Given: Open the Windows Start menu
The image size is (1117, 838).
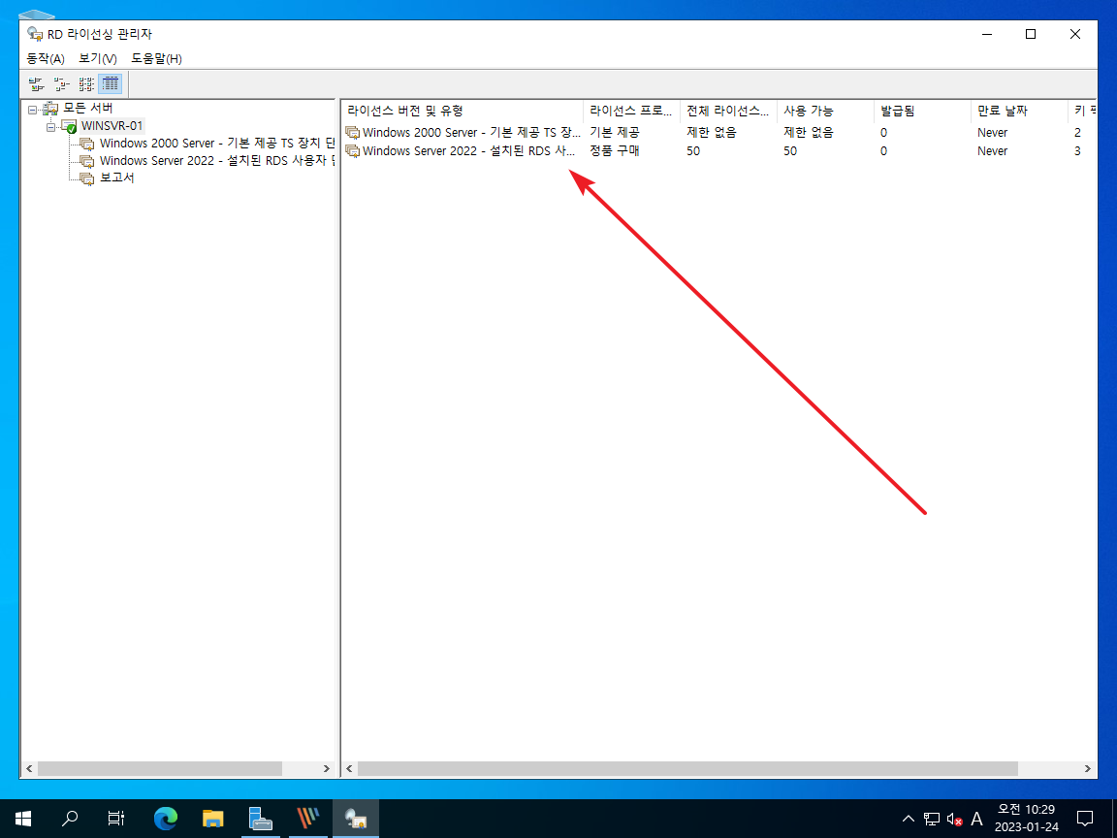Looking at the screenshot, I should [23, 819].
